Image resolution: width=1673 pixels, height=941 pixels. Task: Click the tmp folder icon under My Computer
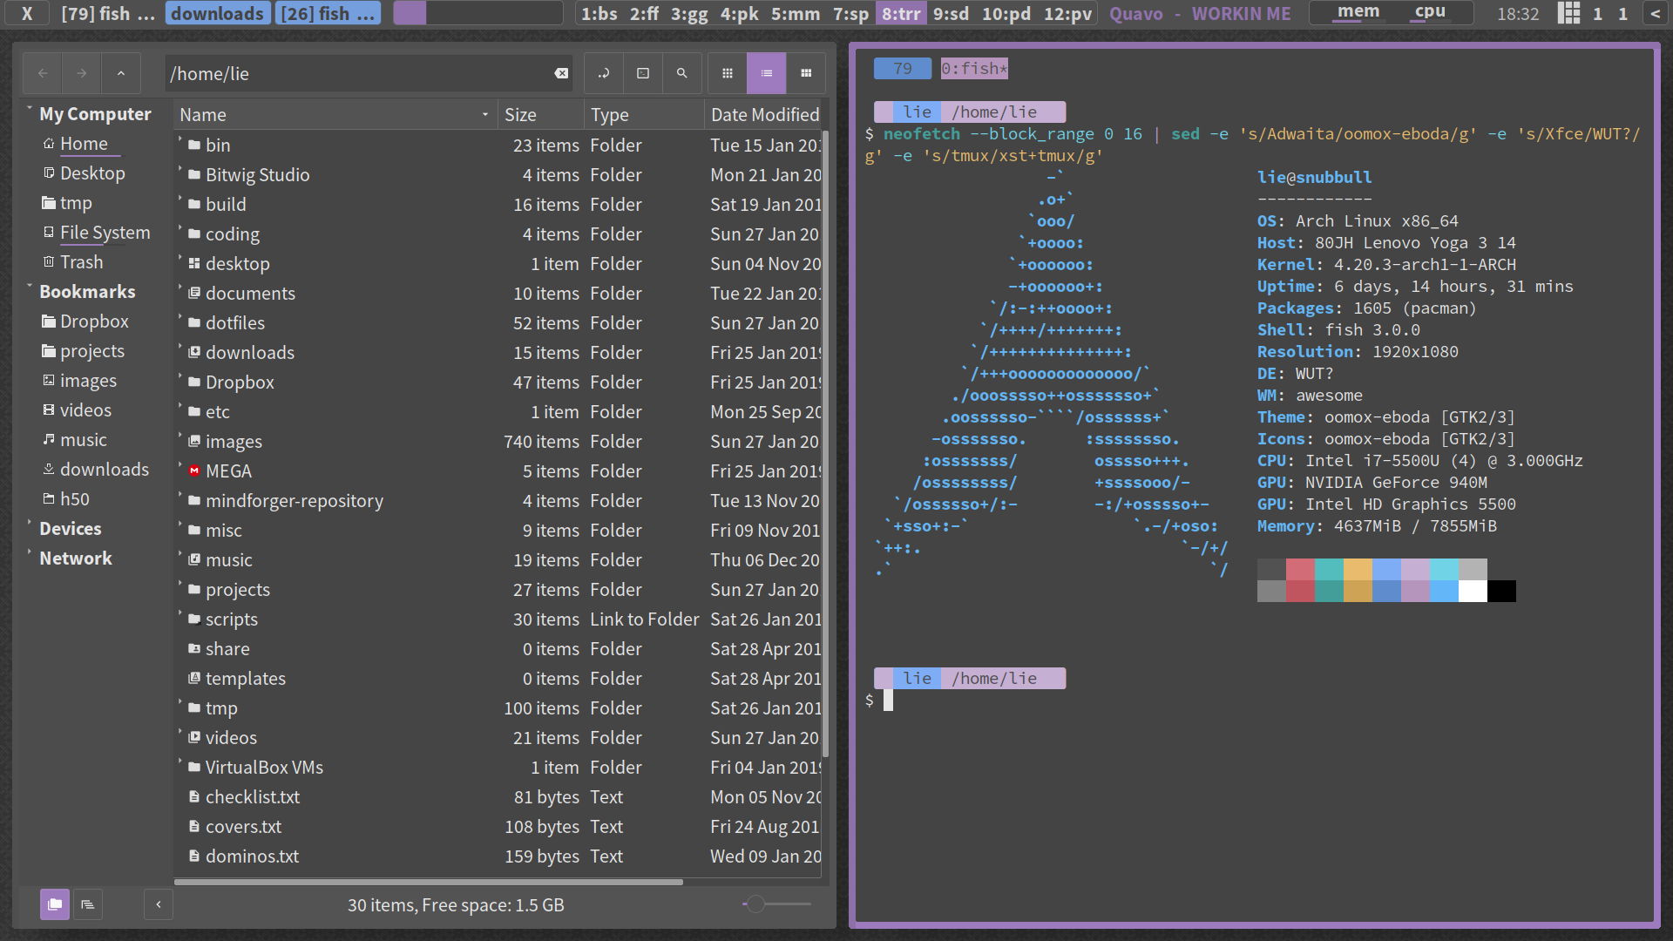click(49, 203)
